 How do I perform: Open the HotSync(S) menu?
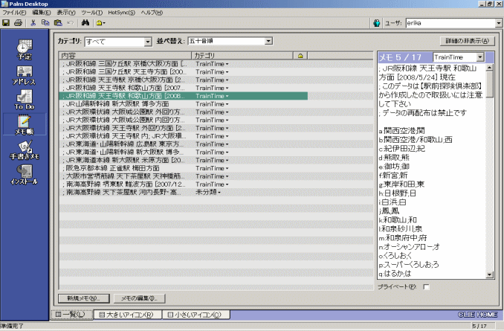(x=121, y=13)
